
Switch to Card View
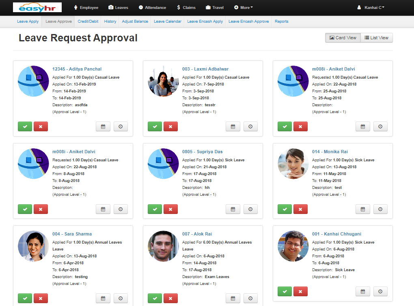343,38
